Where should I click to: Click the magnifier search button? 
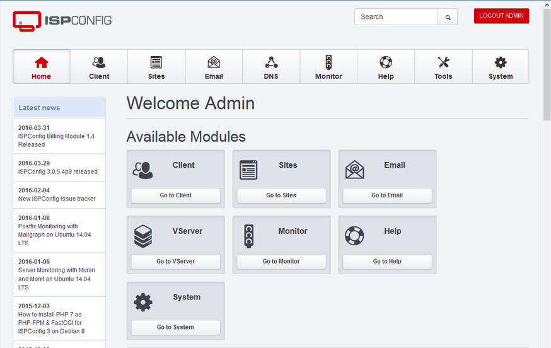point(448,17)
